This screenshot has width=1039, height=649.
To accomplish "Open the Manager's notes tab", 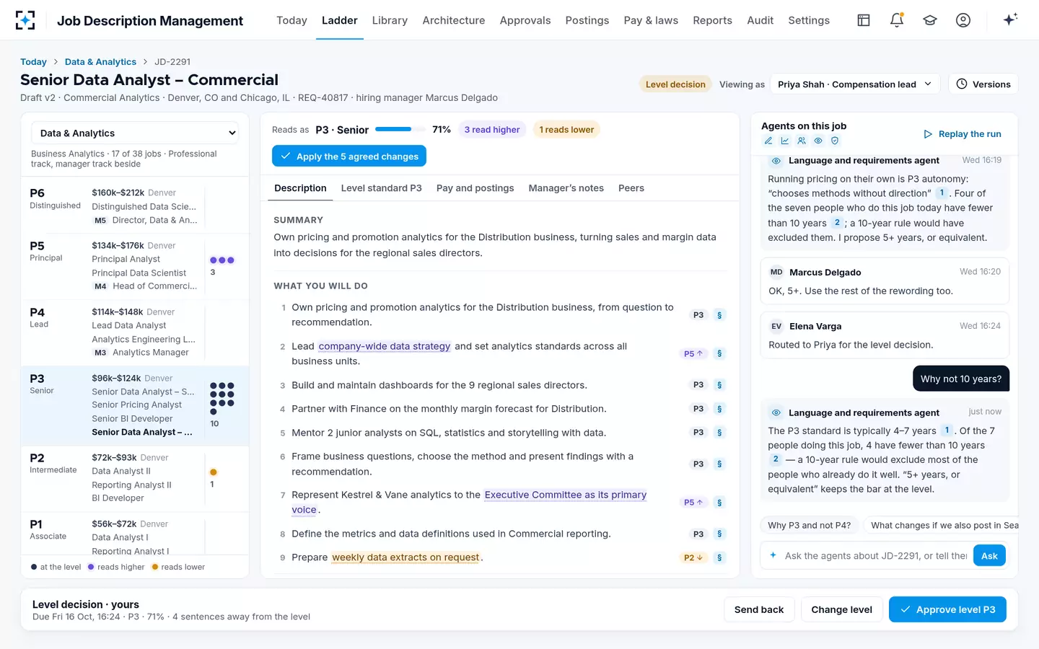I will [566, 188].
